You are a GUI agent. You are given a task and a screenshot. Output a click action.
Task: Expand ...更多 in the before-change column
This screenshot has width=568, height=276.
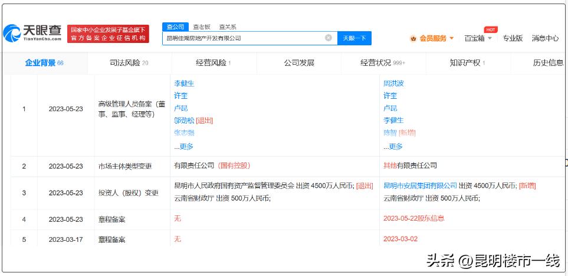pyautogui.click(x=183, y=147)
